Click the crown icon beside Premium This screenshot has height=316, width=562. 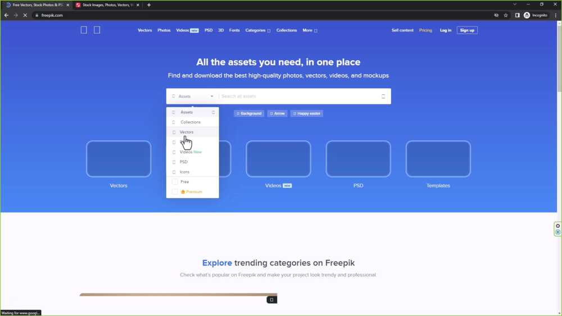pos(183,192)
